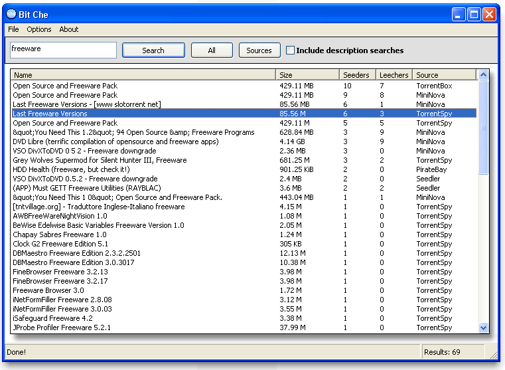This screenshot has width=505, height=370.
Task: Select DBMaestro Freeware Edition 2.3.2.2501
Action: pyautogui.click(x=244, y=253)
